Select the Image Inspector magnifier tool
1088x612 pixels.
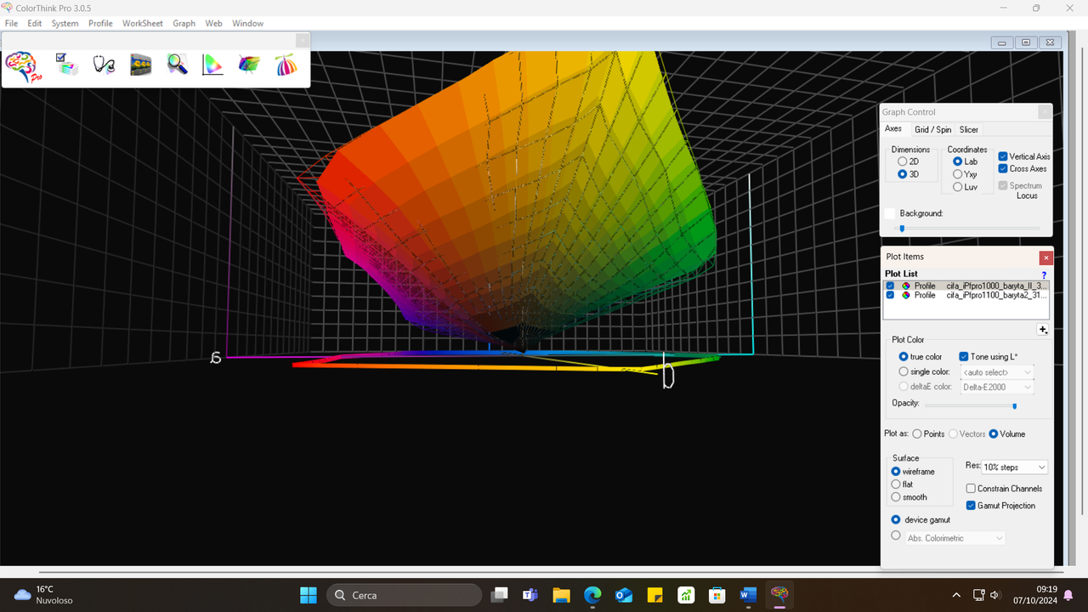pos(177,65)
